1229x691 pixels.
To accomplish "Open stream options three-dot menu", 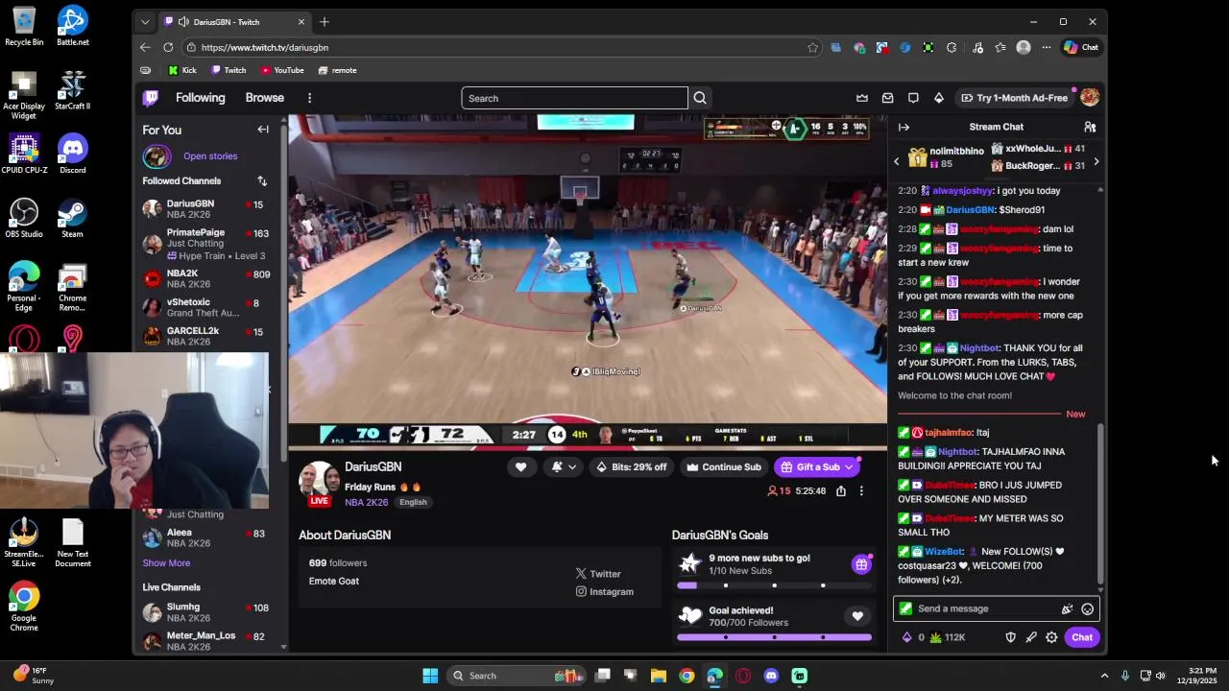I will [861, 491].
